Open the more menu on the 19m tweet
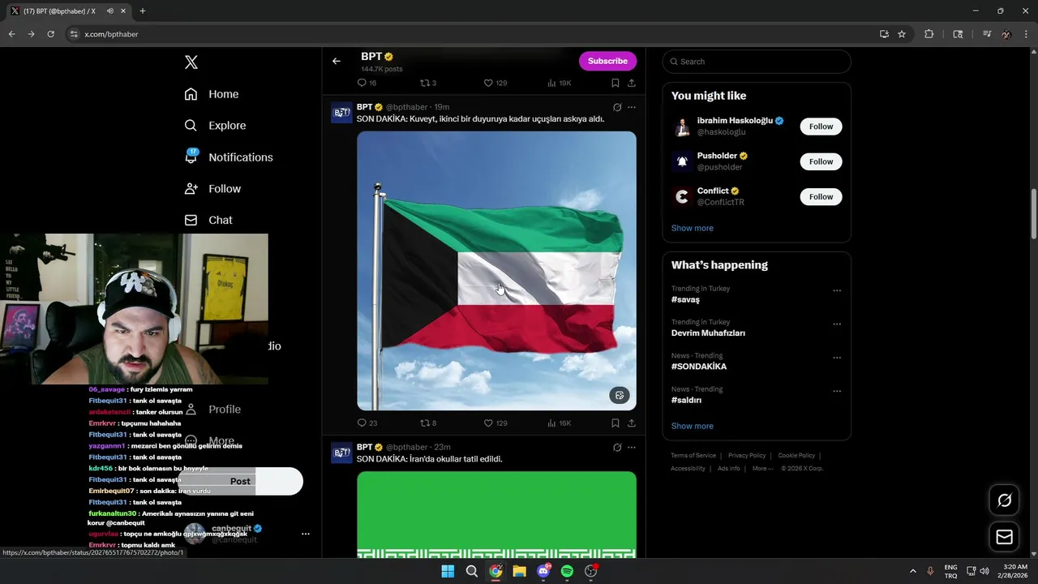 632,107
